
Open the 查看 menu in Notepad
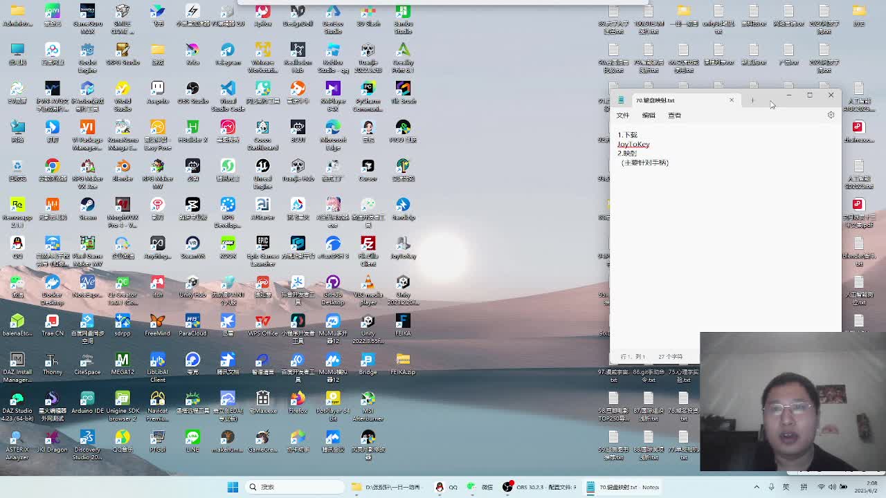pos(675,116)
